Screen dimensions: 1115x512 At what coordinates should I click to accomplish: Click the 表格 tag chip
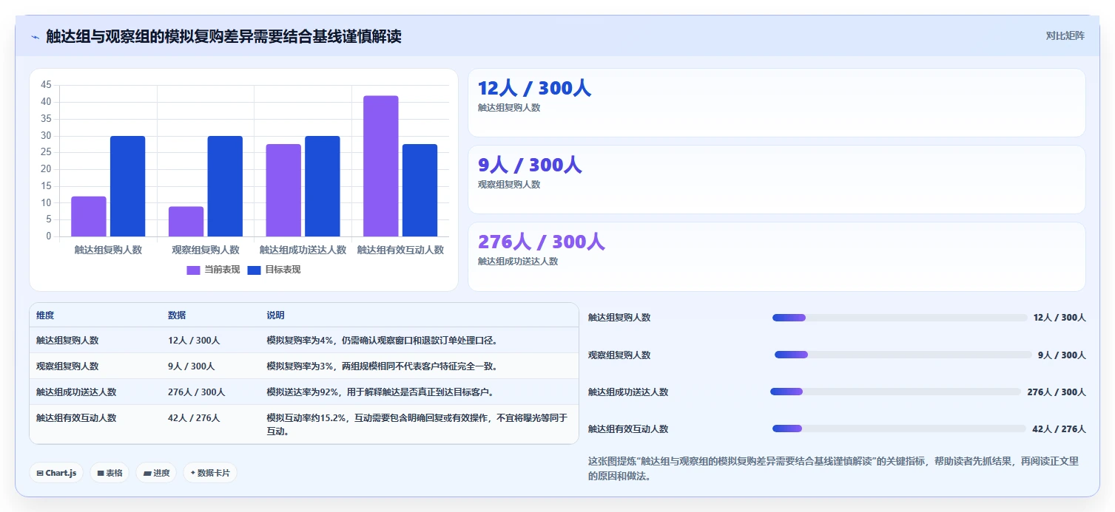[110, 473]
